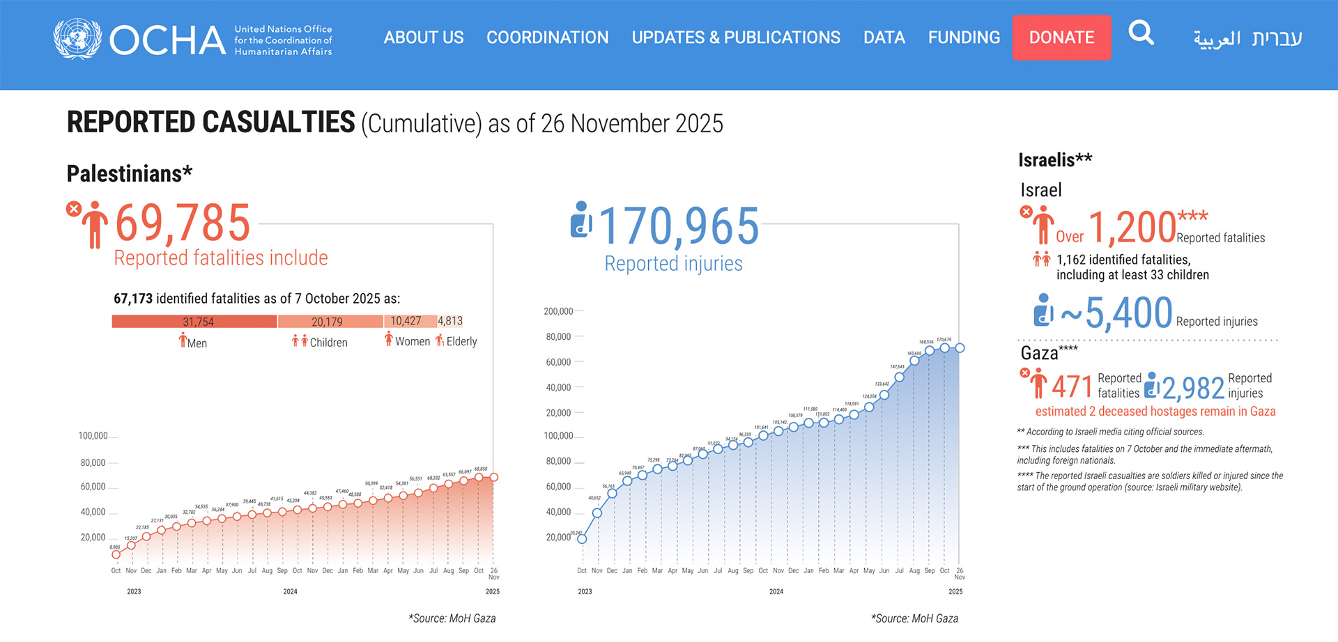The width and height of the screenshot is (1338, 642).
Task: Click the Women icon in legend
Action: [x=389, y=339]
